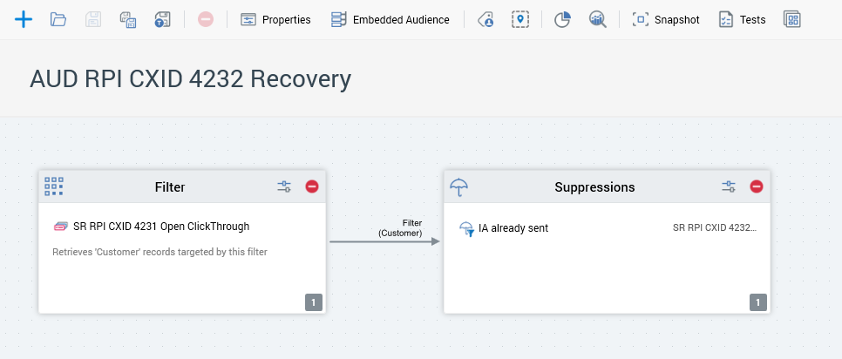Open the Properties panel
Viewport: 842px width, 359px height.
click(x=275, y=19)
